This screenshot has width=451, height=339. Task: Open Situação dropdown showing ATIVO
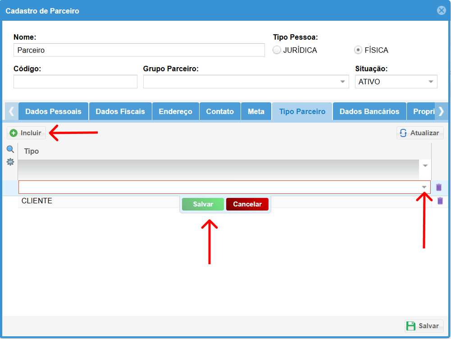click(x=431, y=82)
